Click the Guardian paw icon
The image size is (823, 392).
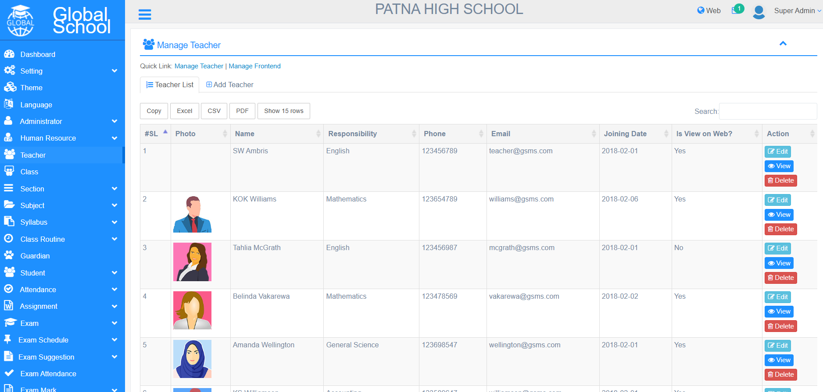pos(9,255)
